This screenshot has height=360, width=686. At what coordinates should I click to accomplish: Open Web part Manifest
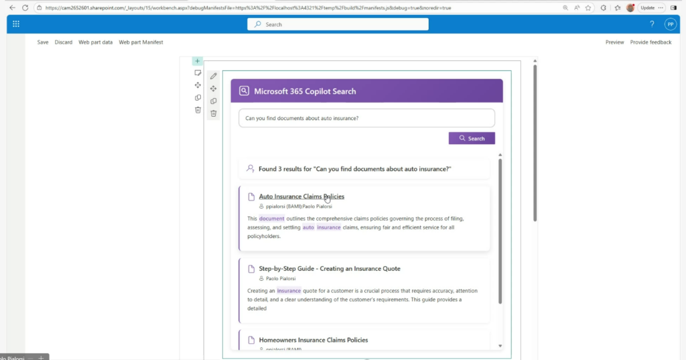(141, 42)
